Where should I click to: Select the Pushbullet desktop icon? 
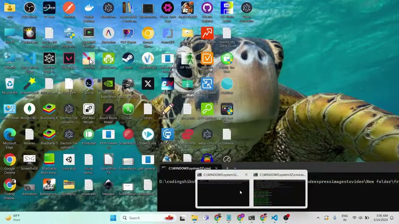[x=89, y=137]
